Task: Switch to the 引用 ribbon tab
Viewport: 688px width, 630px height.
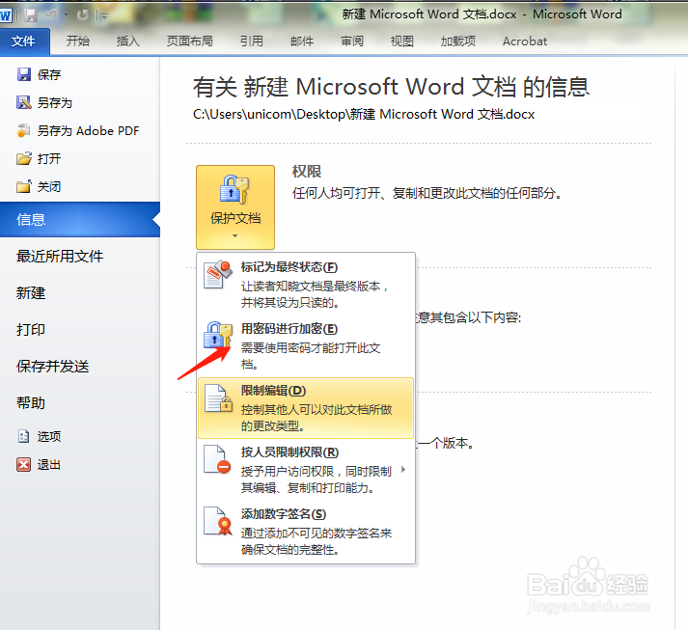Action: [252, 41]
